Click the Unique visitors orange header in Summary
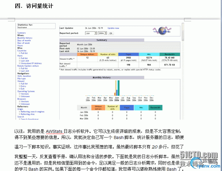This screenshot has width=222, height=171. point(87,54)
